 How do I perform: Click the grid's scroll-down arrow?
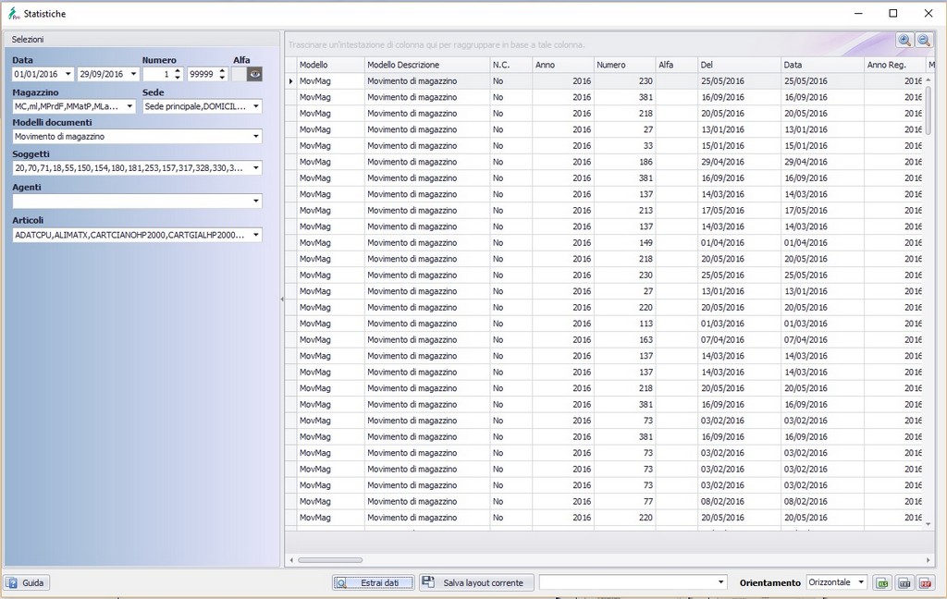pos(929,524)
